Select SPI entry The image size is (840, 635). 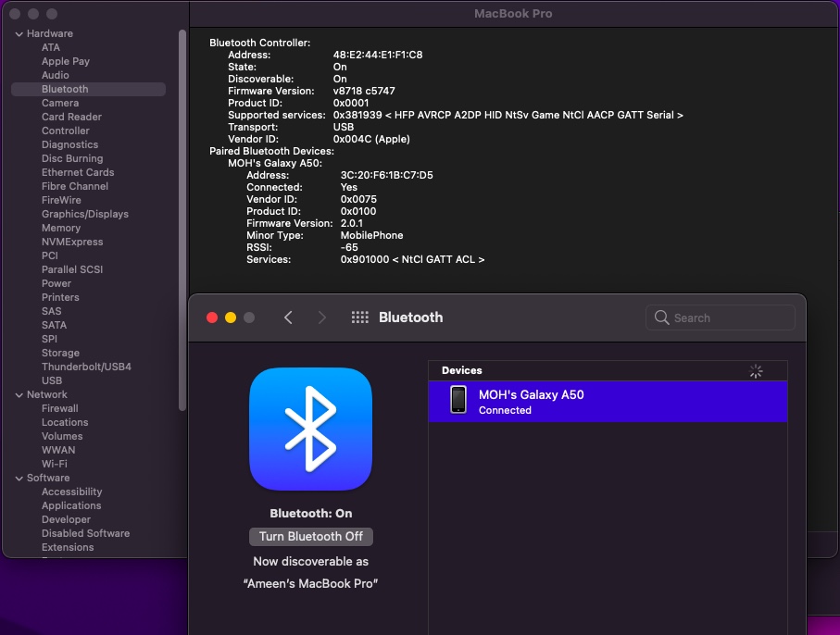coord(49,340)
